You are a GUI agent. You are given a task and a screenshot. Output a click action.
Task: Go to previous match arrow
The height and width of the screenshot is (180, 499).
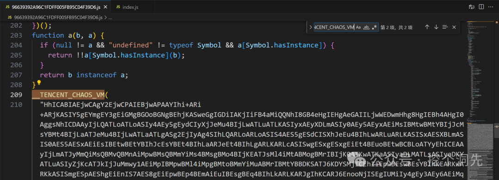coord(427,27)
